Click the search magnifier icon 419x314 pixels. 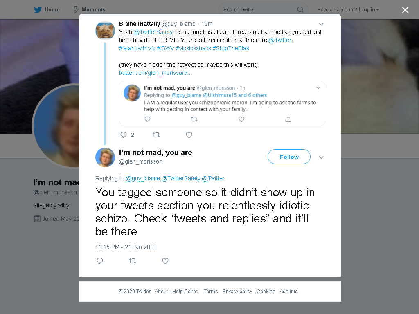click(x=300, y=10)
